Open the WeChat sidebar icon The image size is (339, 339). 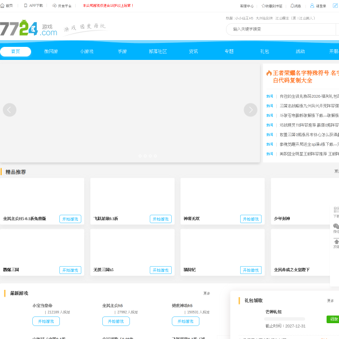[336, 226]
